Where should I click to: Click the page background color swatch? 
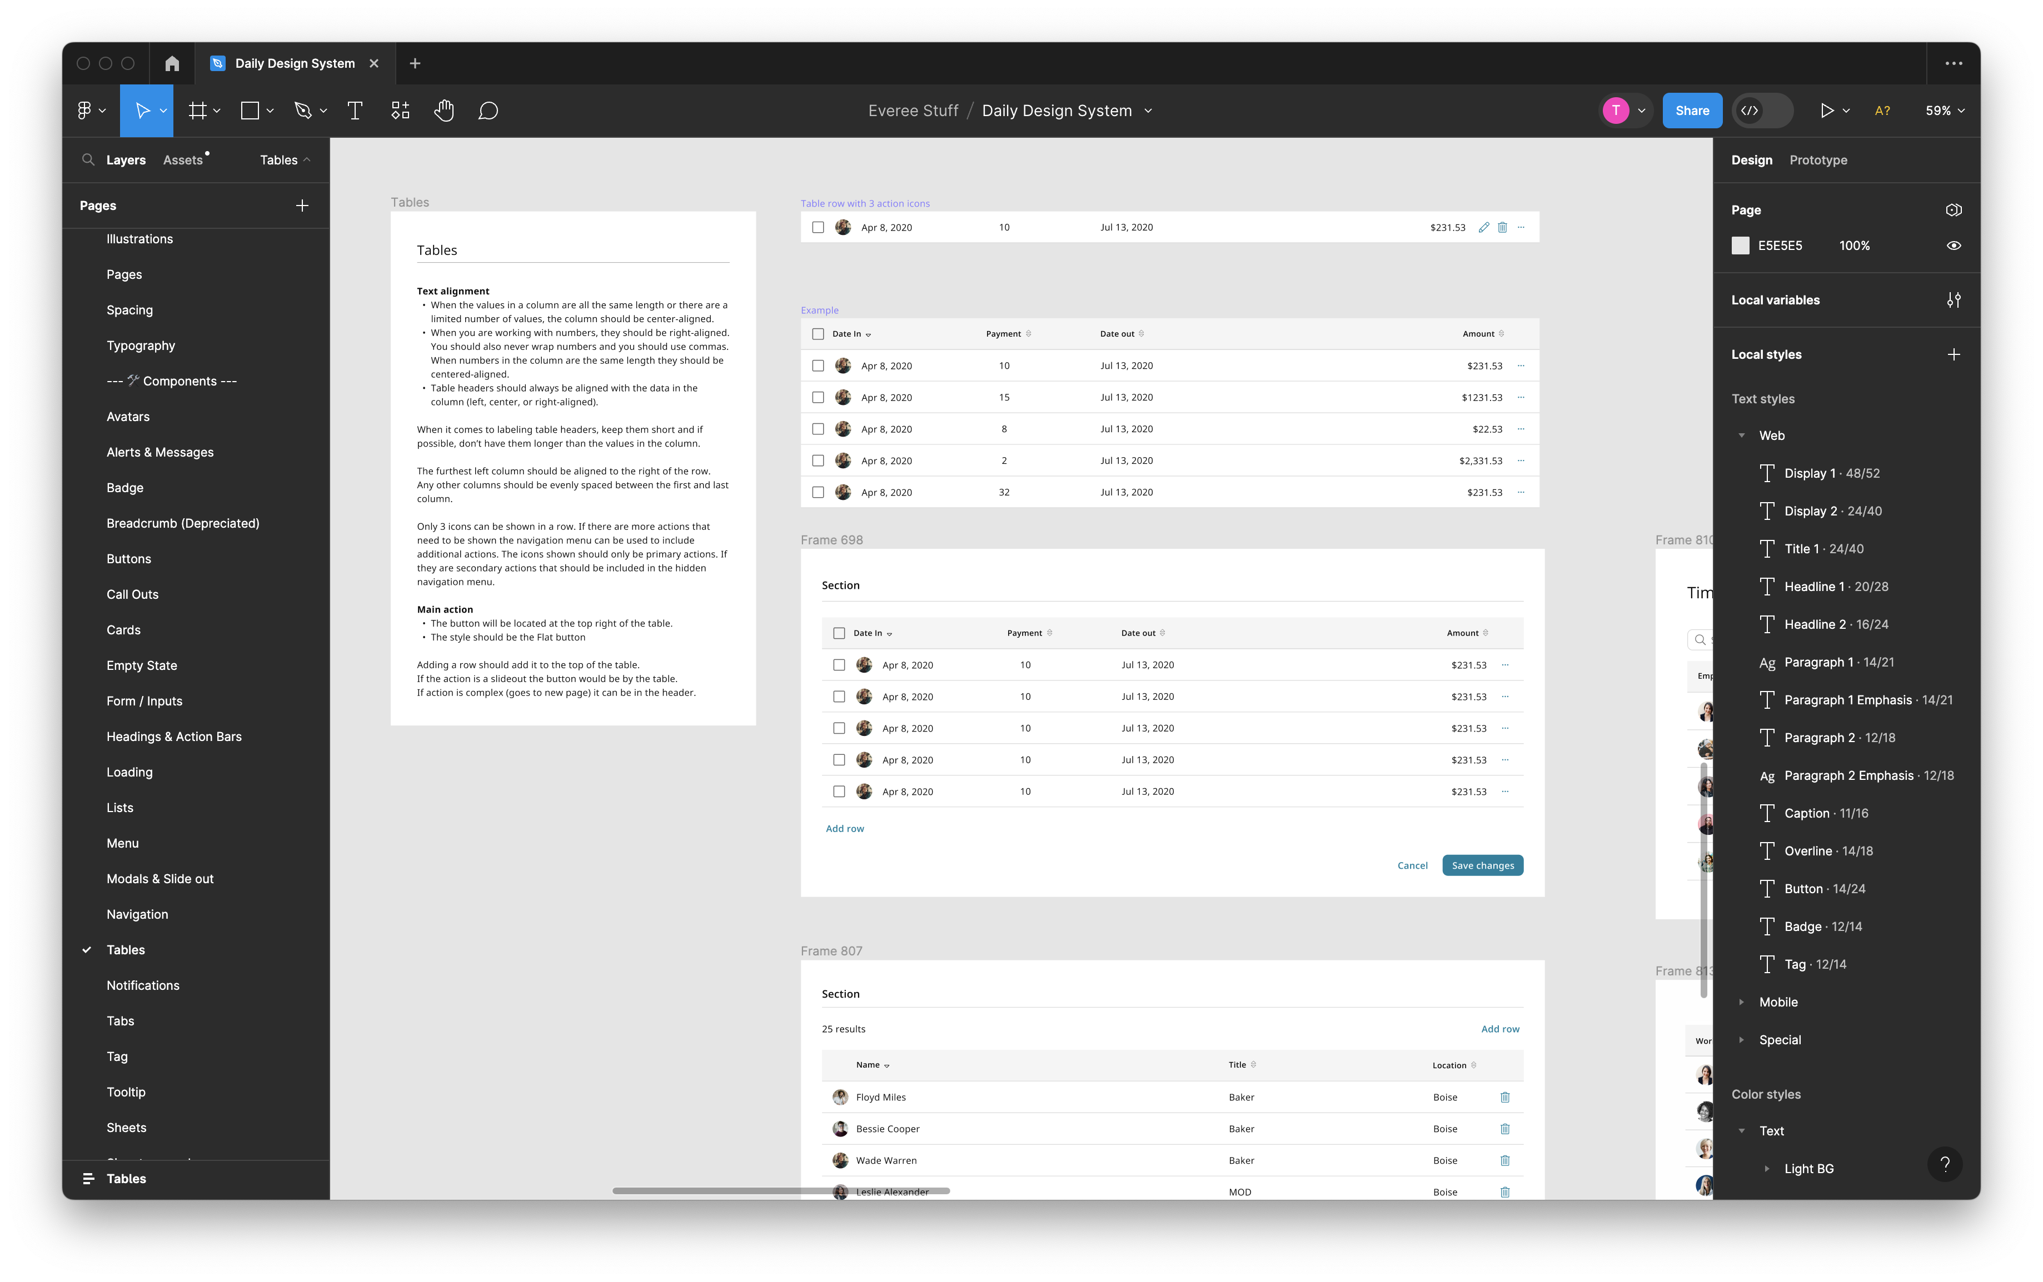(1740, 246)
